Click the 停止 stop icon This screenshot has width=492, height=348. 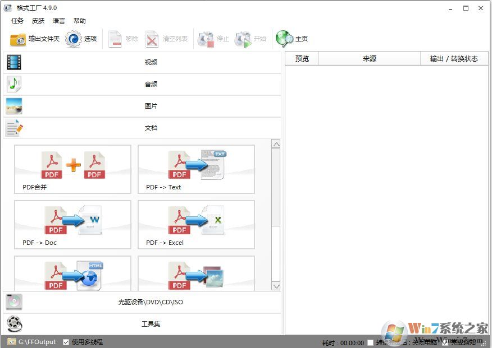(x=206, y=39)
